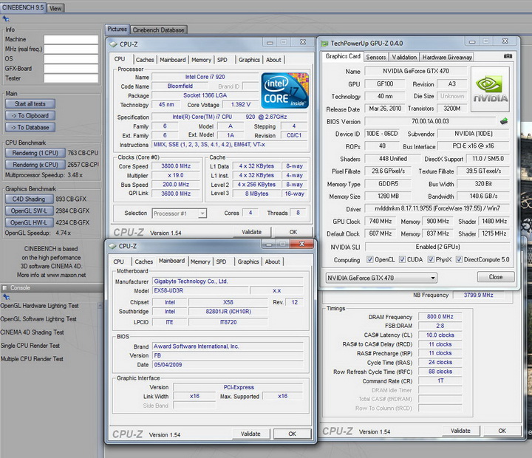
Task: Click the To Database button
Action: pos(30,128)
